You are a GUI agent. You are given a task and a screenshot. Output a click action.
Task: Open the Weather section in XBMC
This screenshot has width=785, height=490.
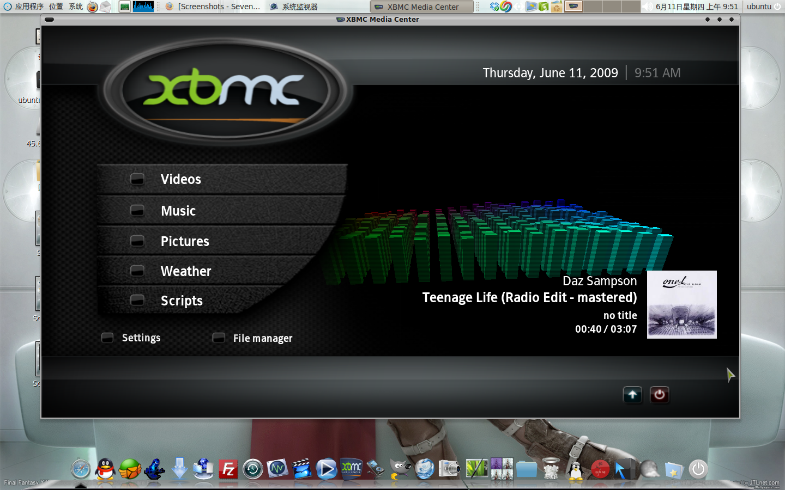coord(207,271)
